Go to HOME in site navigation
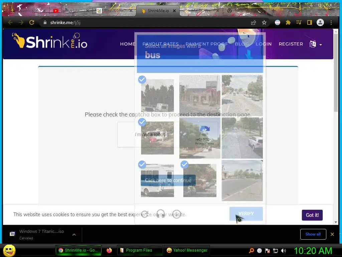 coord(128,44)
